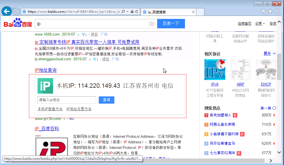
Task: Click the ARP diagram thumbnail
Action: pos(240,69)
